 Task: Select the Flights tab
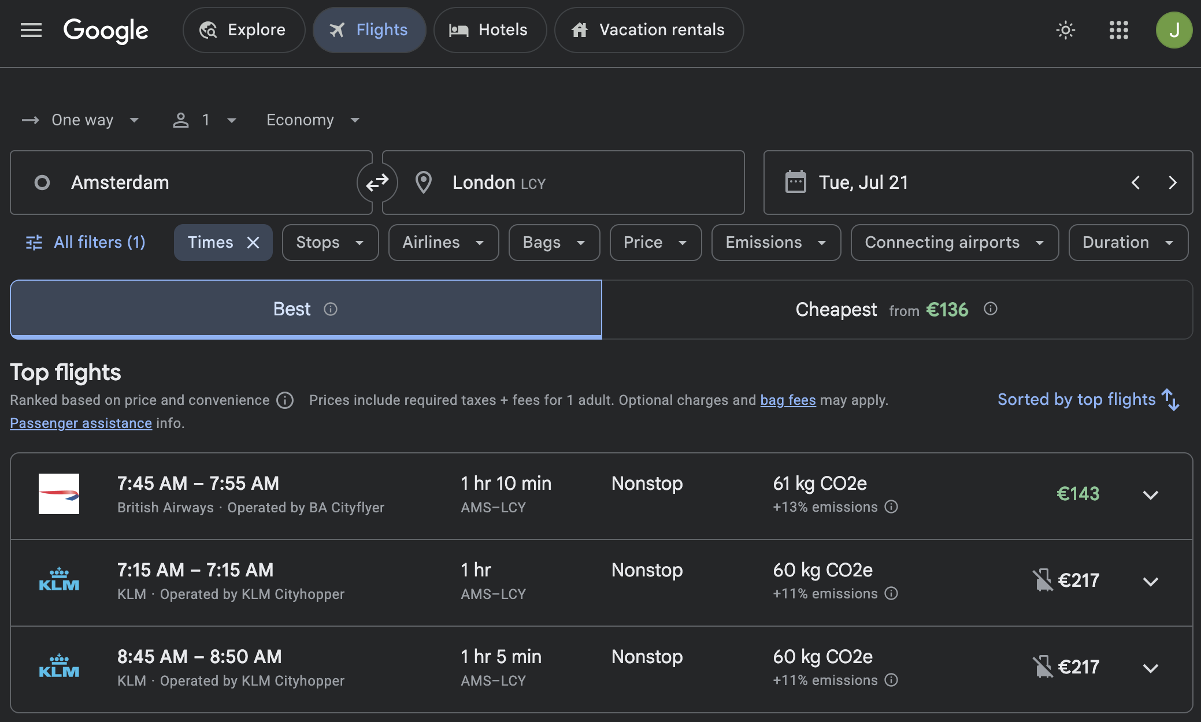pos(369,30)
